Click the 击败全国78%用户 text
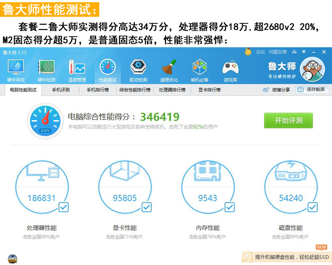 click(207, 237)
